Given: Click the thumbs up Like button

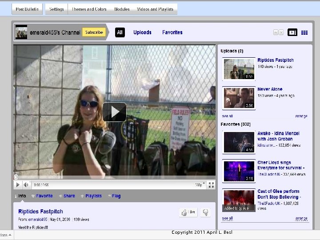Looking at the screenshot, I should pos(188,212).
